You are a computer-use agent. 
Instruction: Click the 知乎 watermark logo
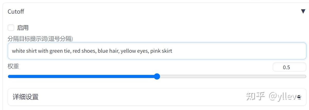(255, 96)
